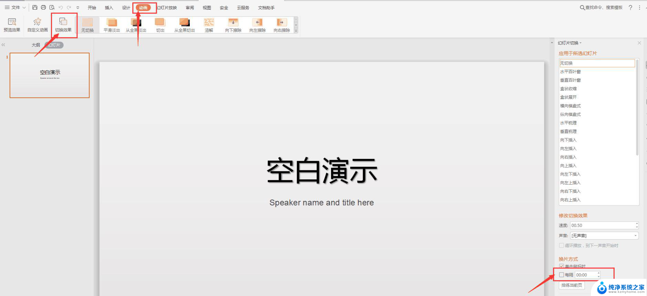
Task: Open the 文件 hamburger menu
Action: coord(12,7)
